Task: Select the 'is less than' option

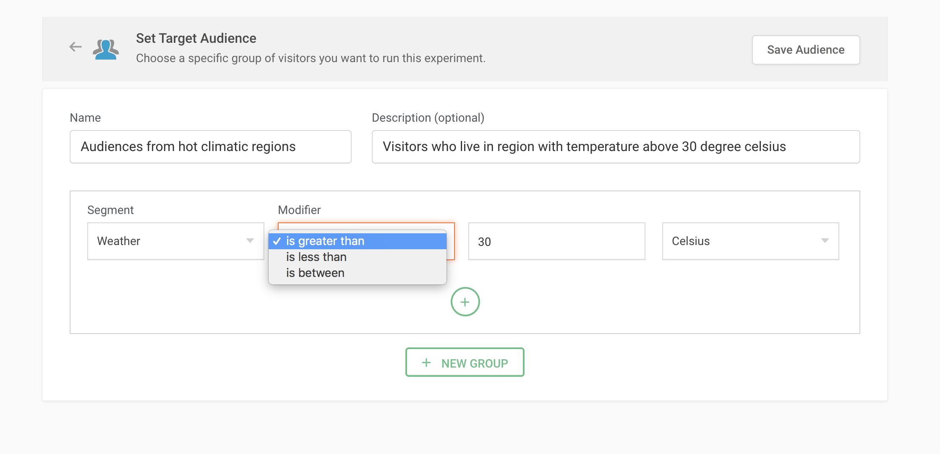Action: click(316, 257)
